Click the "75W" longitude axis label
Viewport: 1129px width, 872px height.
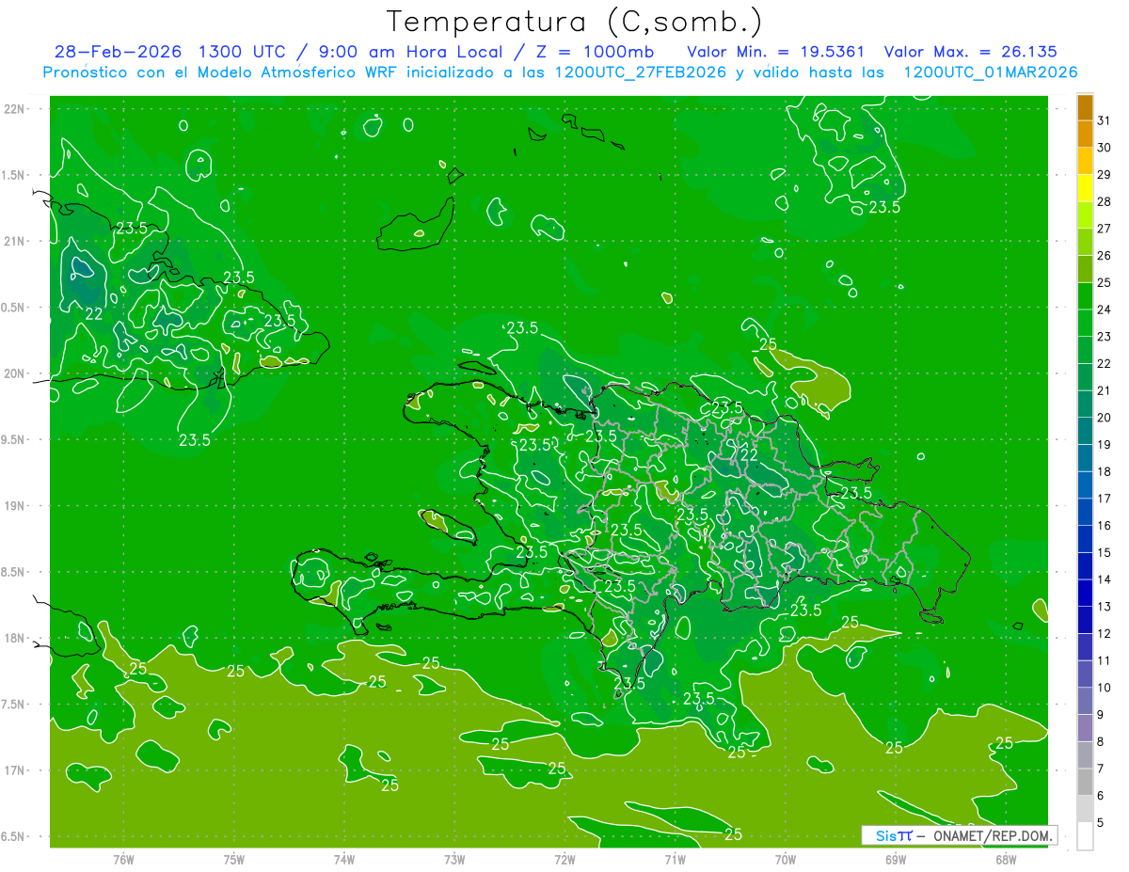click(x=233, y=860)
